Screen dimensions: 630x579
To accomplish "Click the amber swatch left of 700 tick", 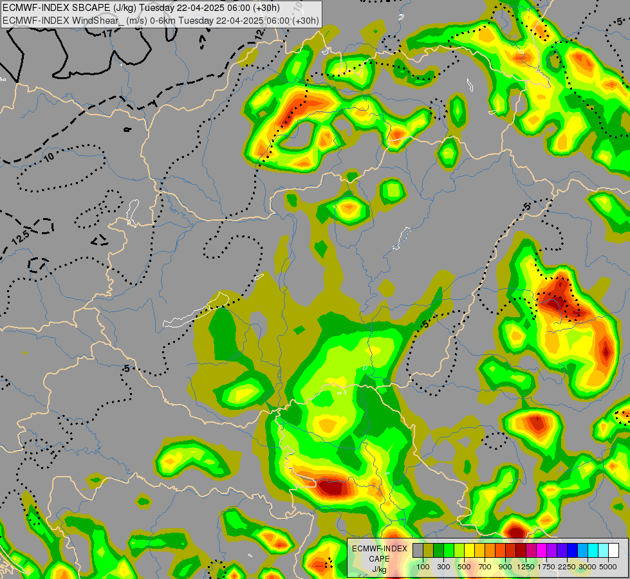I will pyautogui.click(x=479, y=550).
